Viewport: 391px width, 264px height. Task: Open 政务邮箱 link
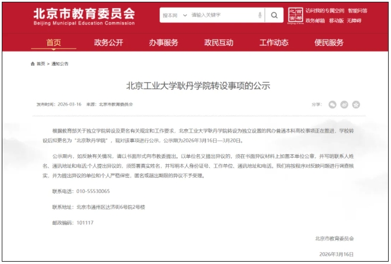[315, 21]
